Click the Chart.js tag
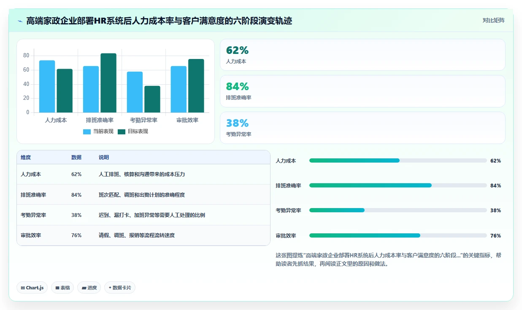Image resolution: width=522 pixels, height=310 pixels. point(32,288)
